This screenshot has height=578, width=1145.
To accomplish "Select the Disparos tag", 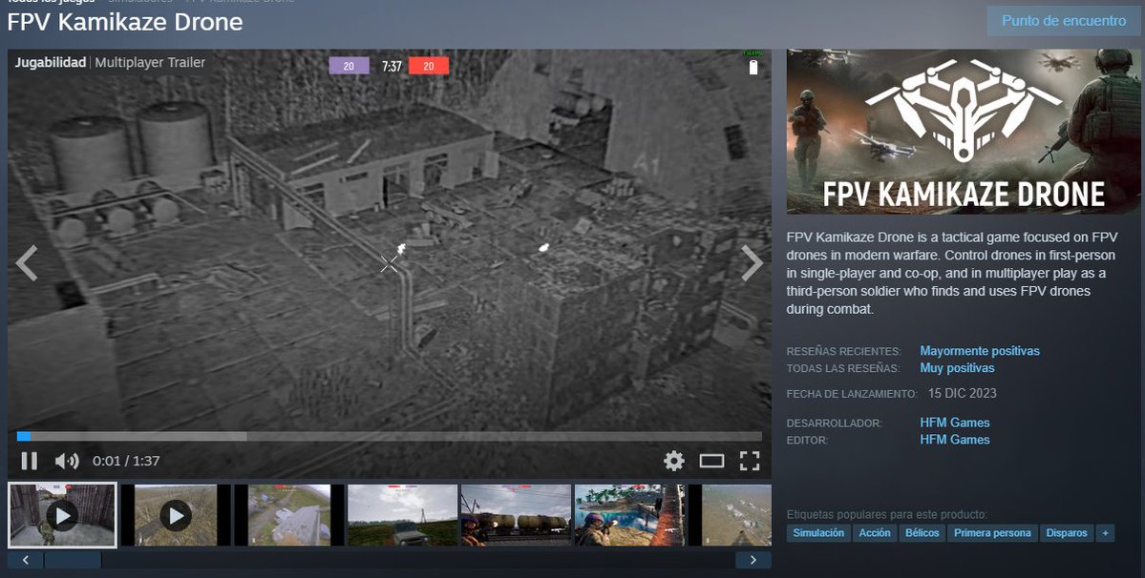I will 1066,533.
